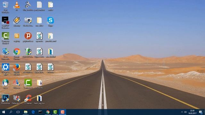The image size is (205, 115).
Task: Launch Microsoft Edge from the taskbar
Action: (33, 112)
